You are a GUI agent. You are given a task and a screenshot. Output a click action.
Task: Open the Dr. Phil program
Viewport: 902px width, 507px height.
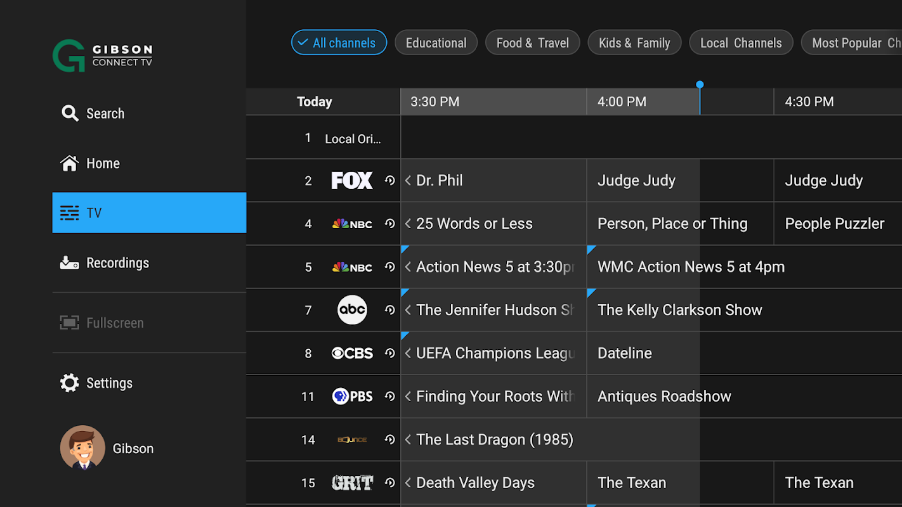pyautogui.click(x=493, y=181)
